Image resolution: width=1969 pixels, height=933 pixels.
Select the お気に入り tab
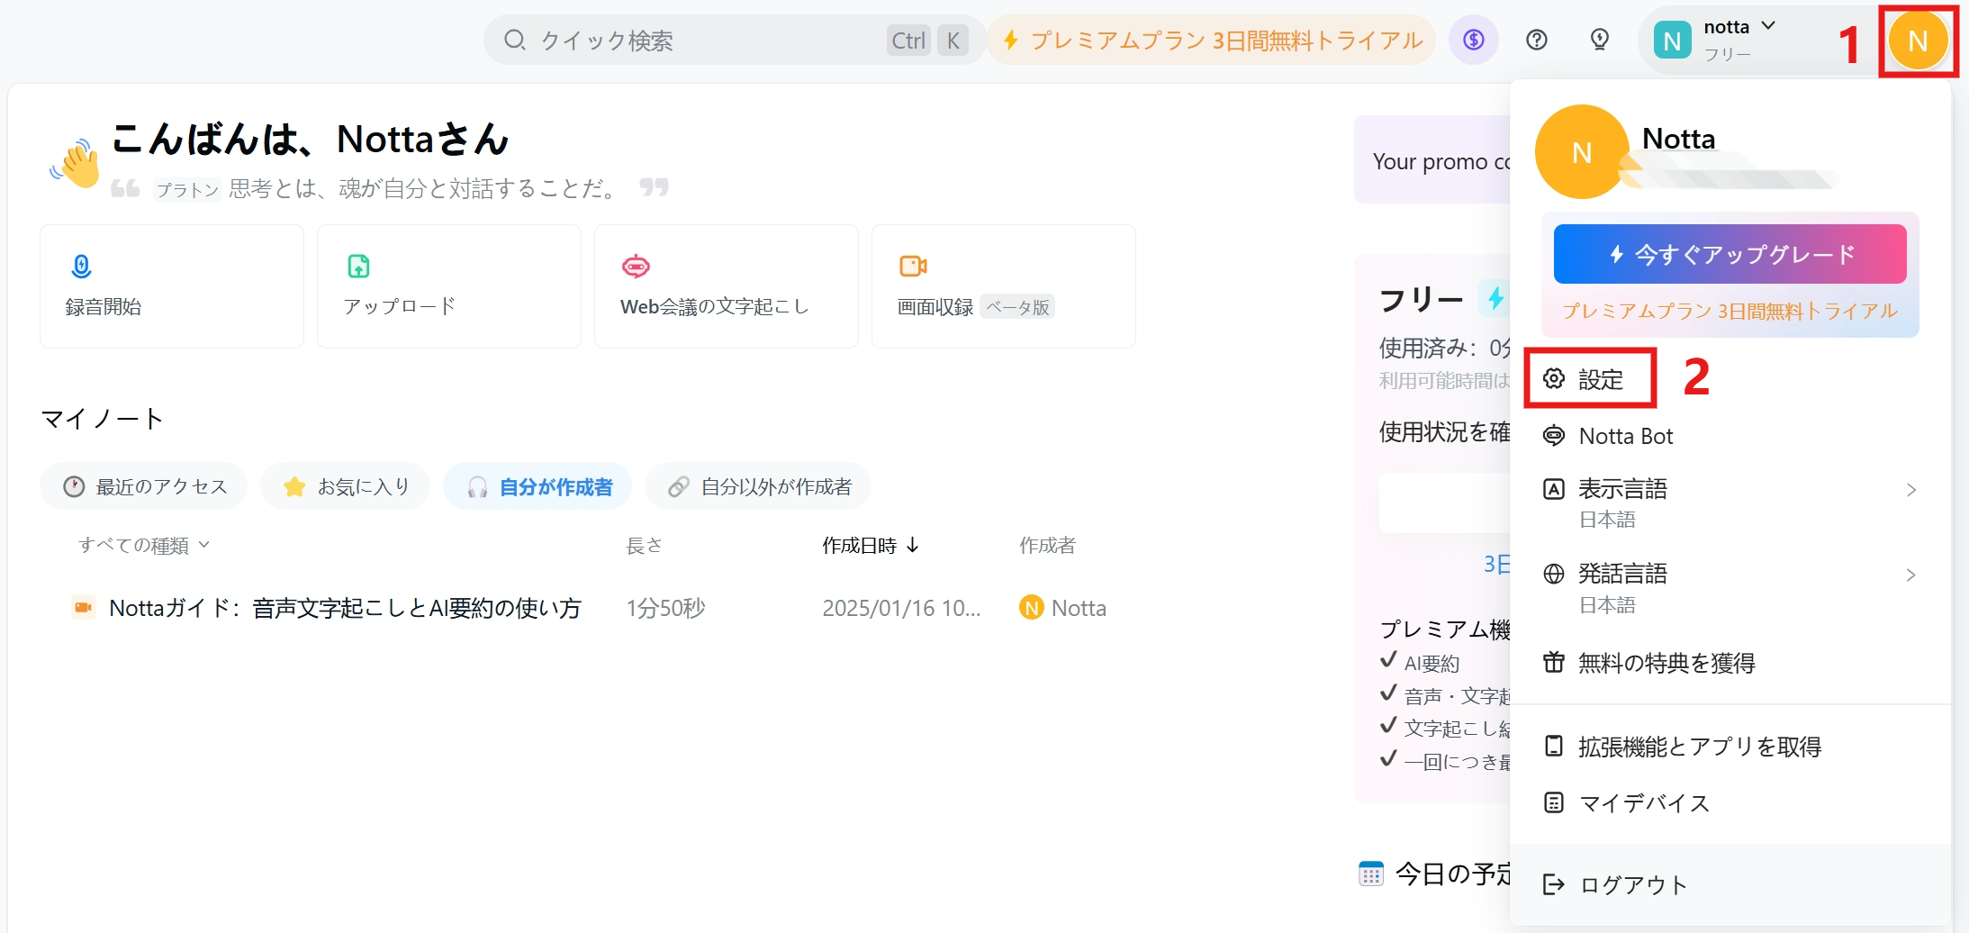(346, 486)
